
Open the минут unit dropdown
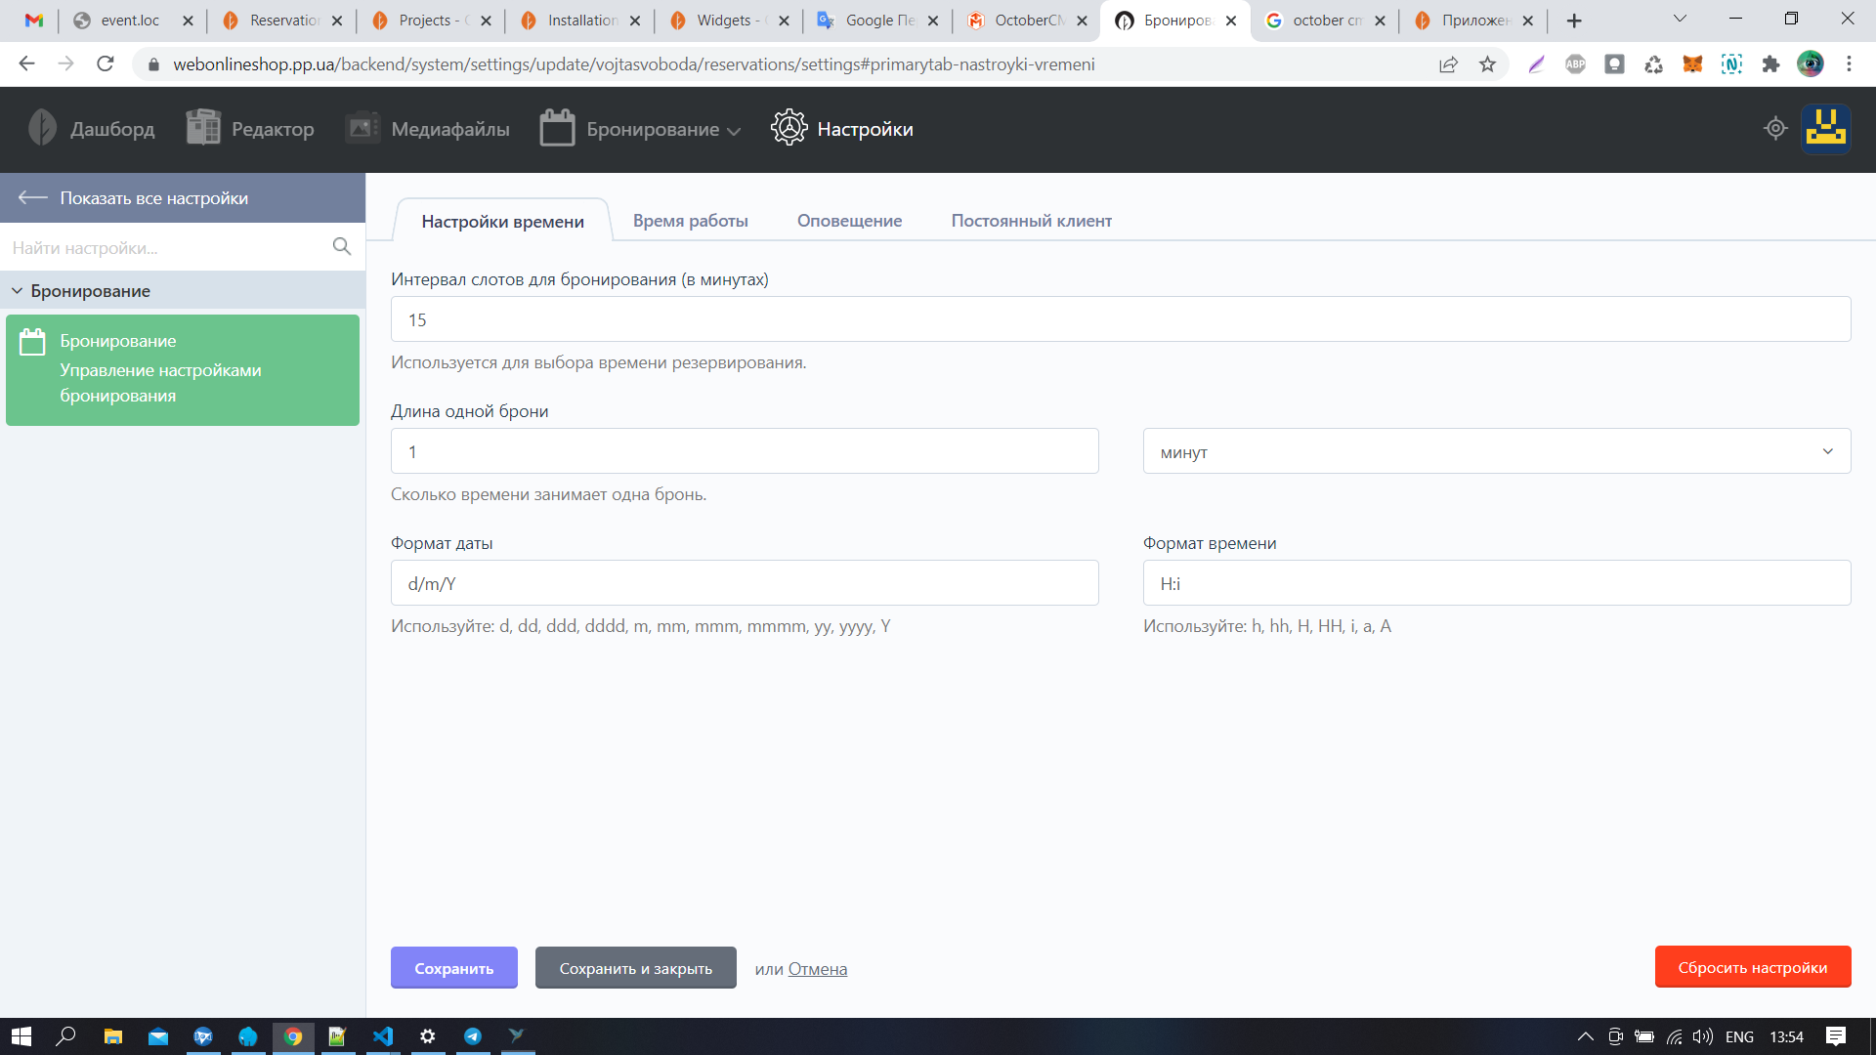point(1496,451)
